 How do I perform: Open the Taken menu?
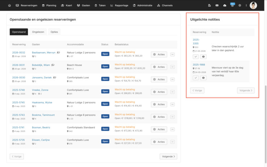coord(100,5)
